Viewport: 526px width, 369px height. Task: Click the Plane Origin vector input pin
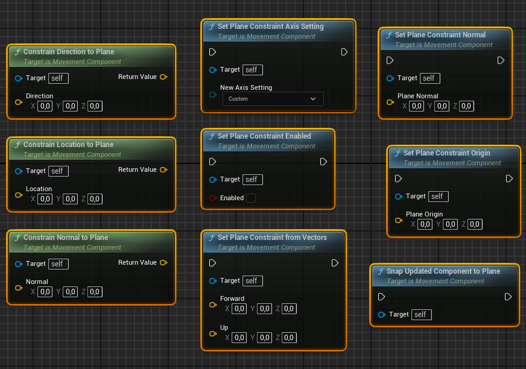tap(398, 220)
